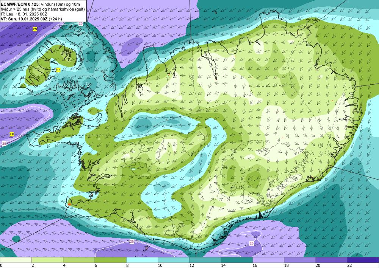This screenshot has width=379, height=268.
Task: Select the dark indigo legend swatch above 22
Action: pos(363,260)
